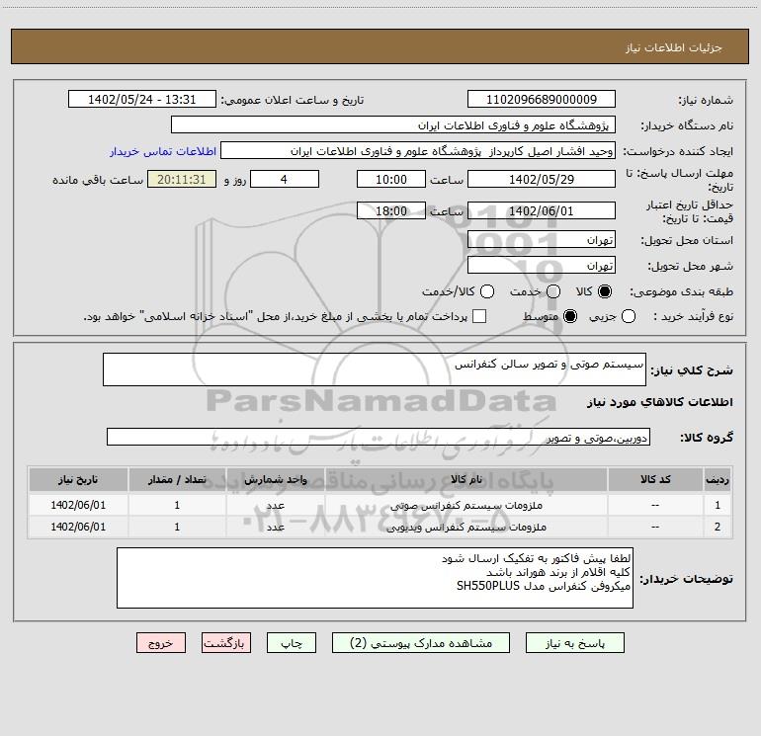
Task: Click the unit عدد cell in row 1
Action: (x=275, y=505)
